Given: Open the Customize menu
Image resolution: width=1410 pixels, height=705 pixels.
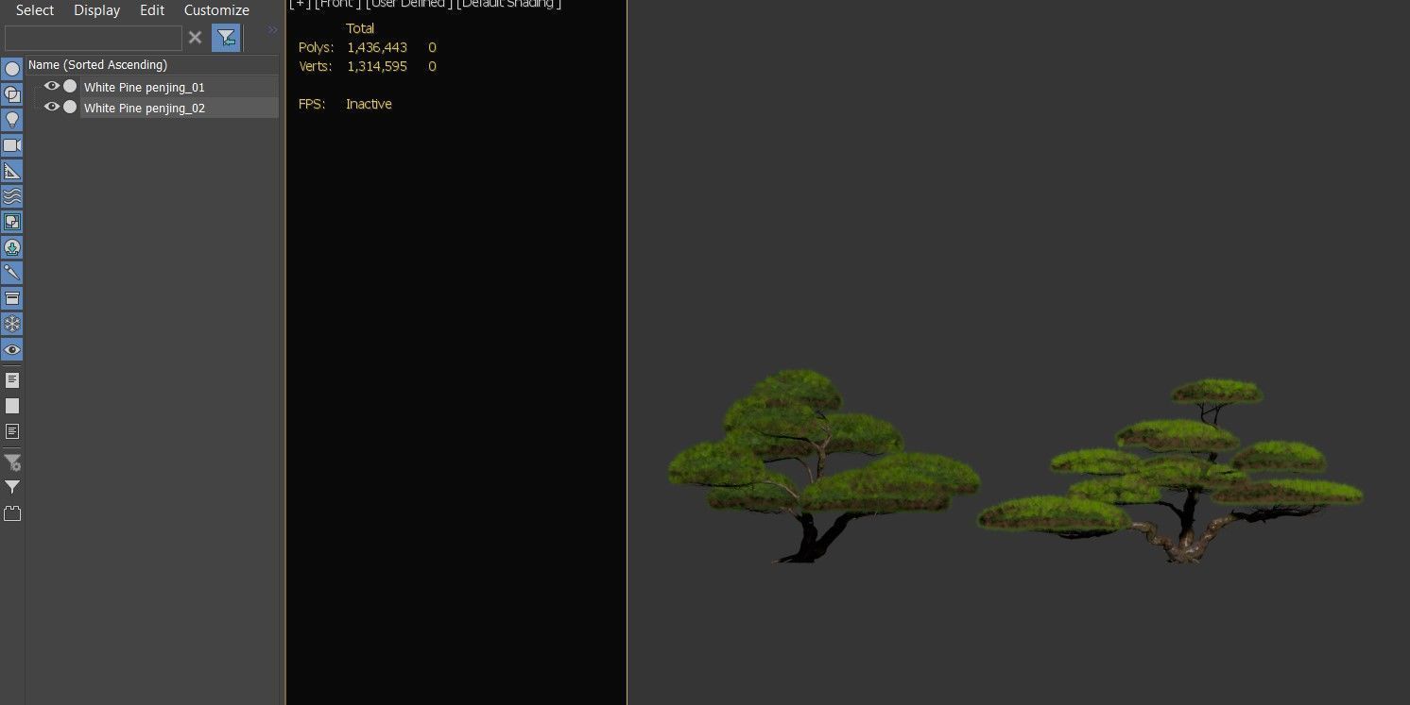Looking at the screenshot, I should pyautogui.click(x=216, y=10).
